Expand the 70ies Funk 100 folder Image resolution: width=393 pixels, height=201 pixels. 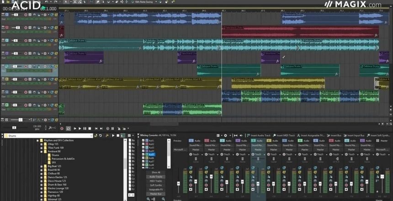(41, 148)
